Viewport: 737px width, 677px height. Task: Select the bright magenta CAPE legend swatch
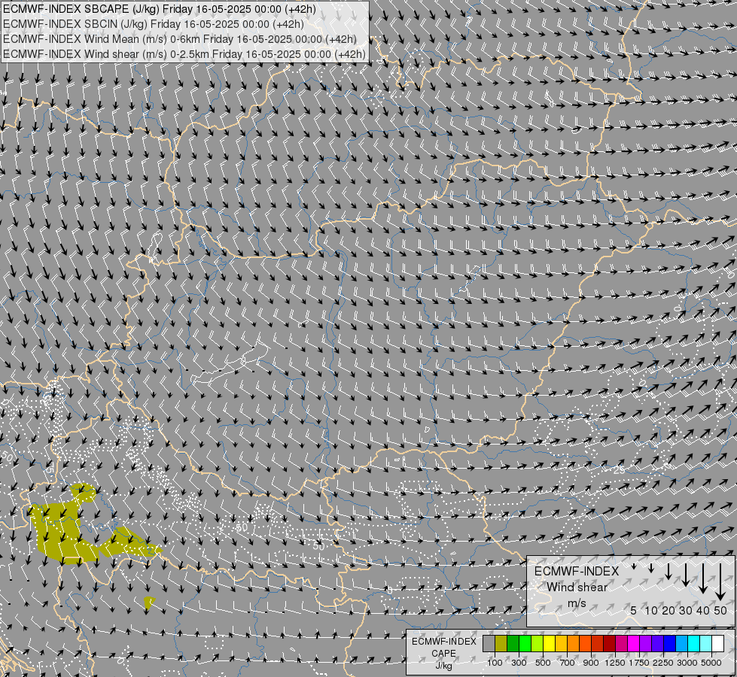pyautogui.click(x=634, y=644)
